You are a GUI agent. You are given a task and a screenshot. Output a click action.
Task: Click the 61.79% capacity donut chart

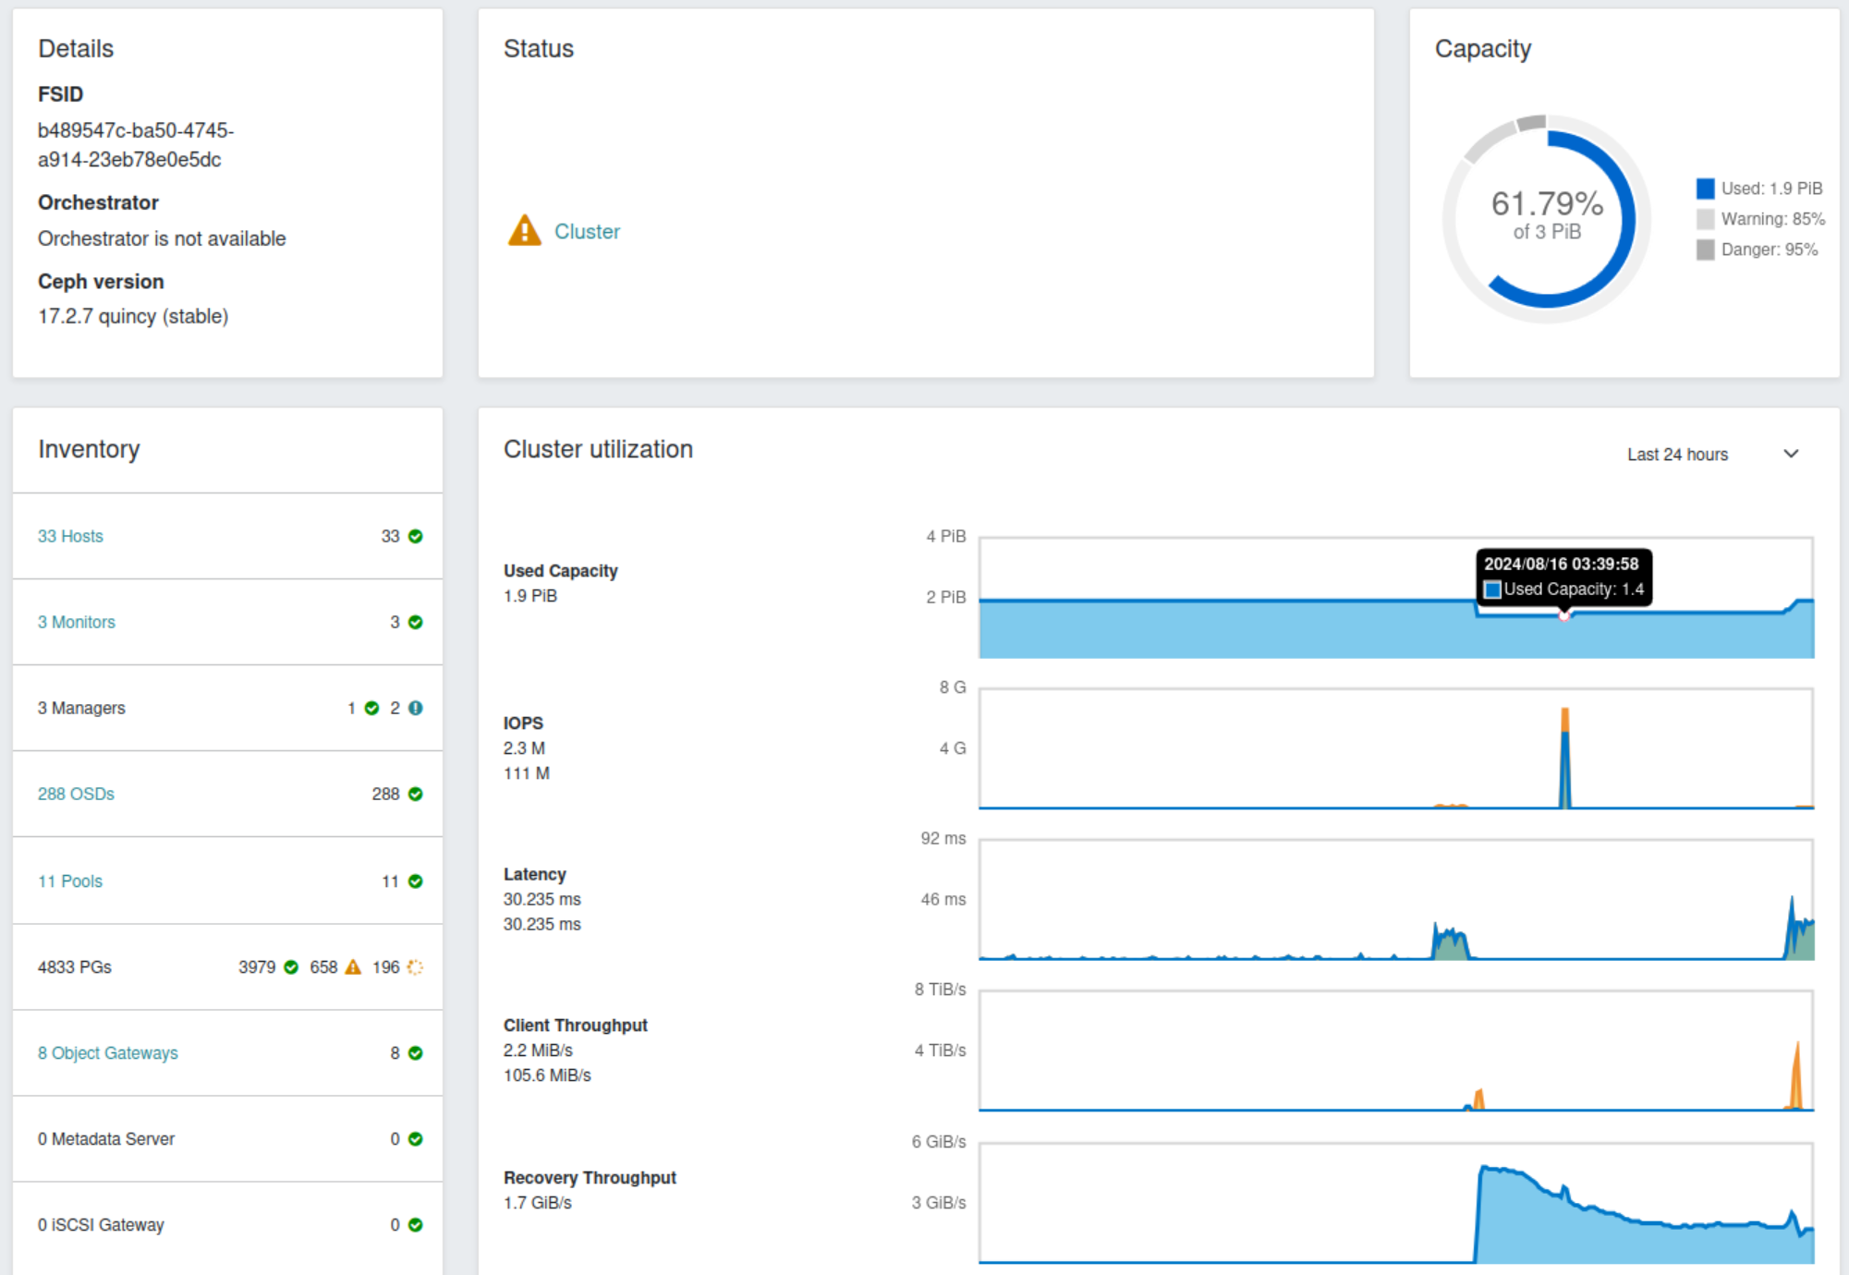[1546, 219]
